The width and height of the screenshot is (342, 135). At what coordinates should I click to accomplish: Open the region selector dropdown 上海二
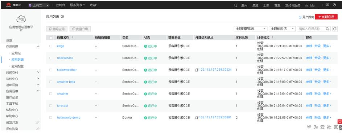(38, 5)
